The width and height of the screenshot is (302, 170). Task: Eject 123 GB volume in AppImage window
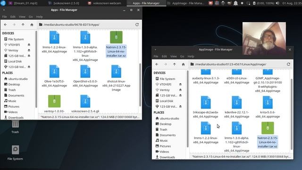tap(180, 106)
